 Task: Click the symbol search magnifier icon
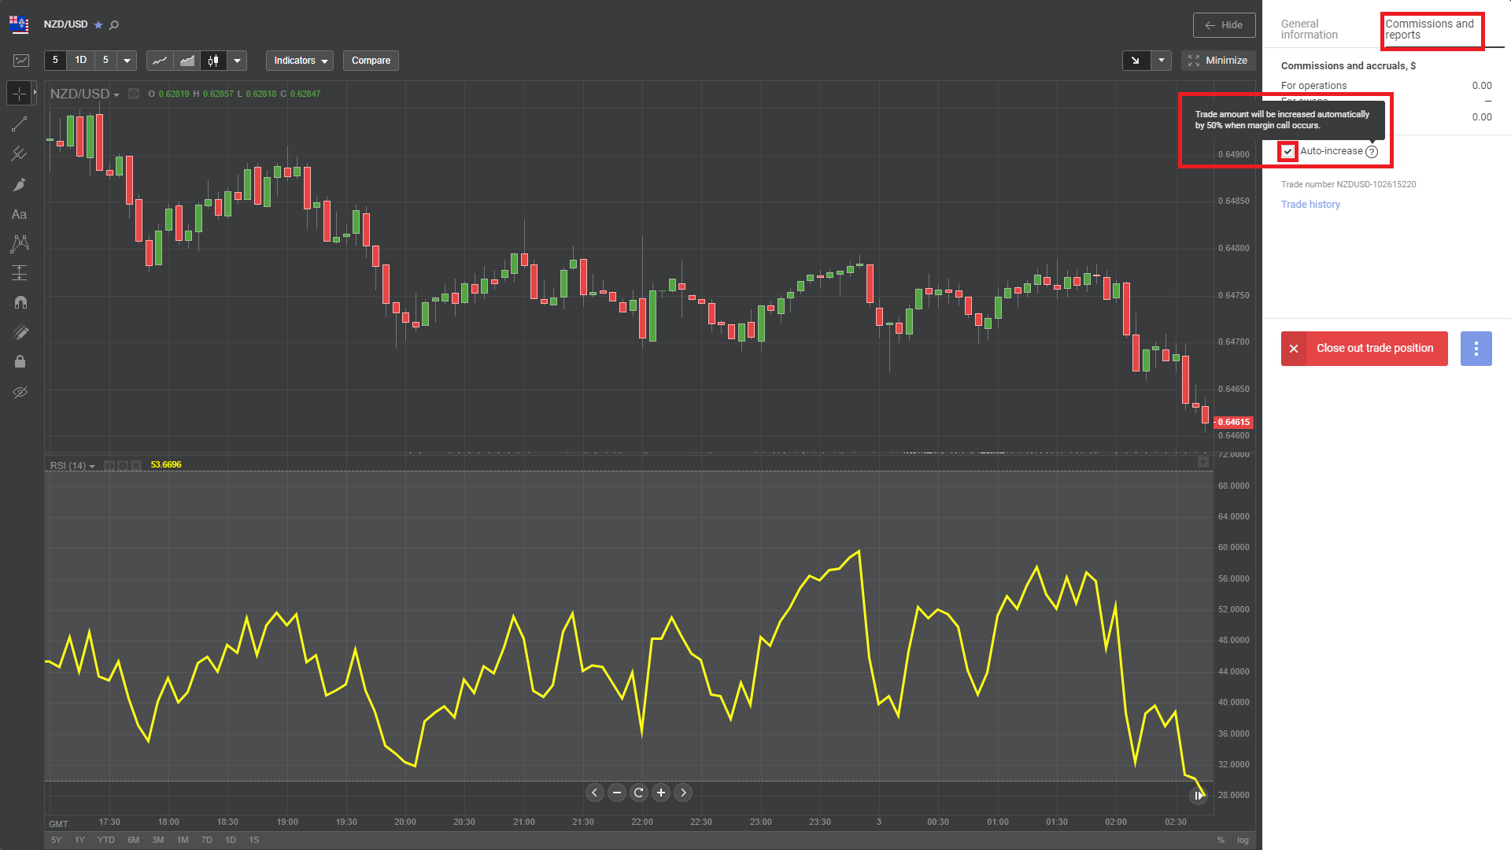(114, 25)
